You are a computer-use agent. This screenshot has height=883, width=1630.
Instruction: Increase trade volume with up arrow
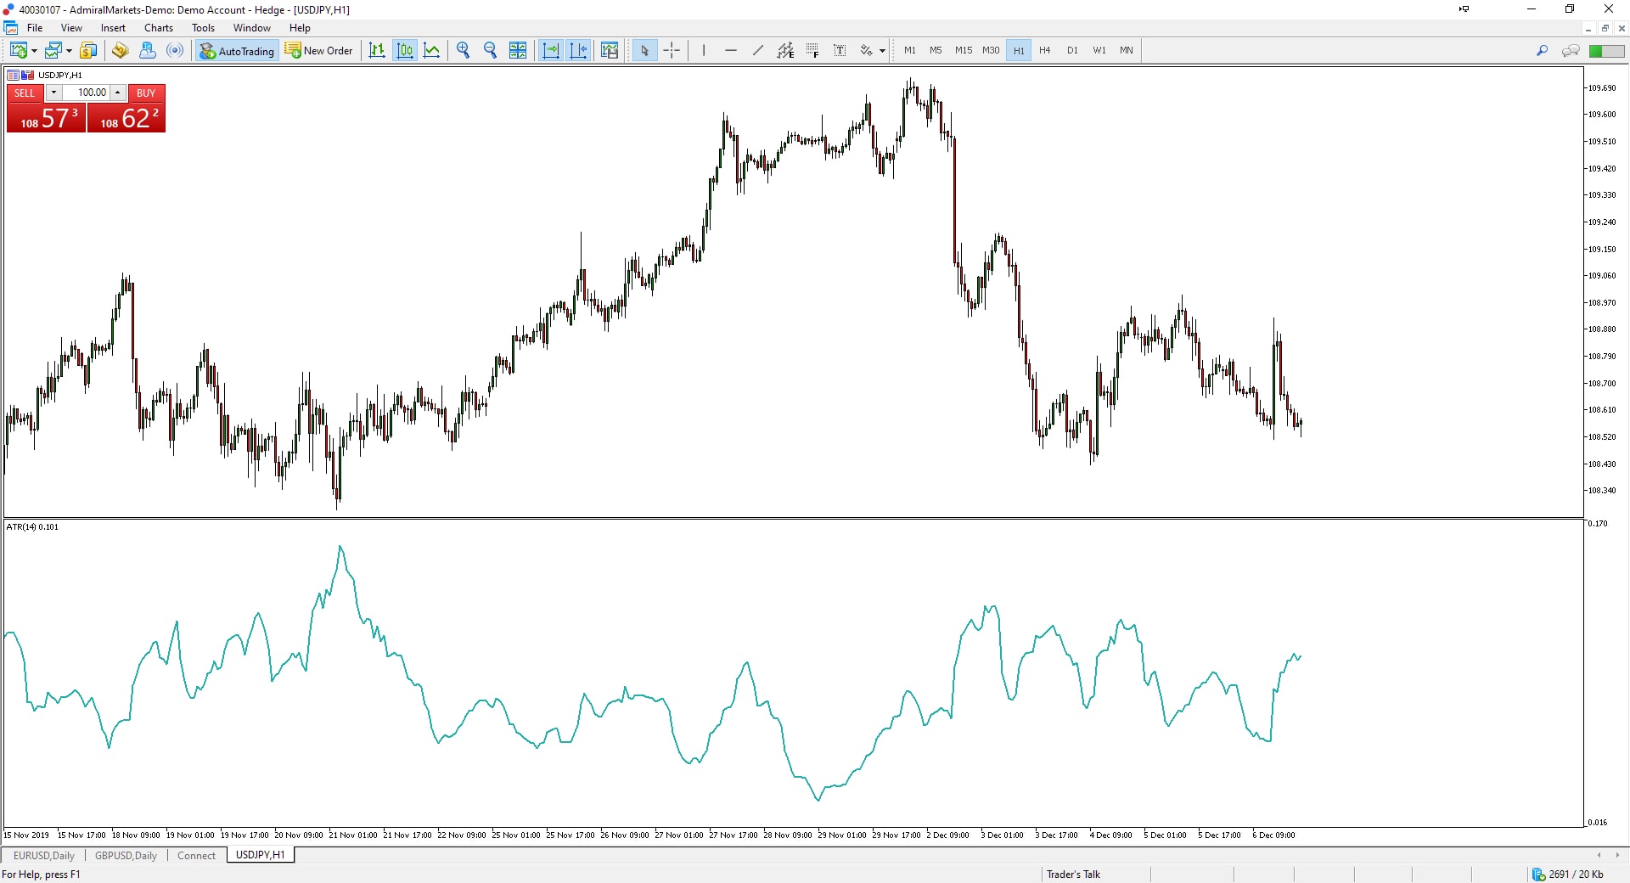118,93
